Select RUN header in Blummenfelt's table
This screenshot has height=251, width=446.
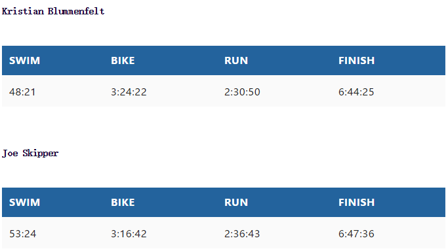(236, 60)
